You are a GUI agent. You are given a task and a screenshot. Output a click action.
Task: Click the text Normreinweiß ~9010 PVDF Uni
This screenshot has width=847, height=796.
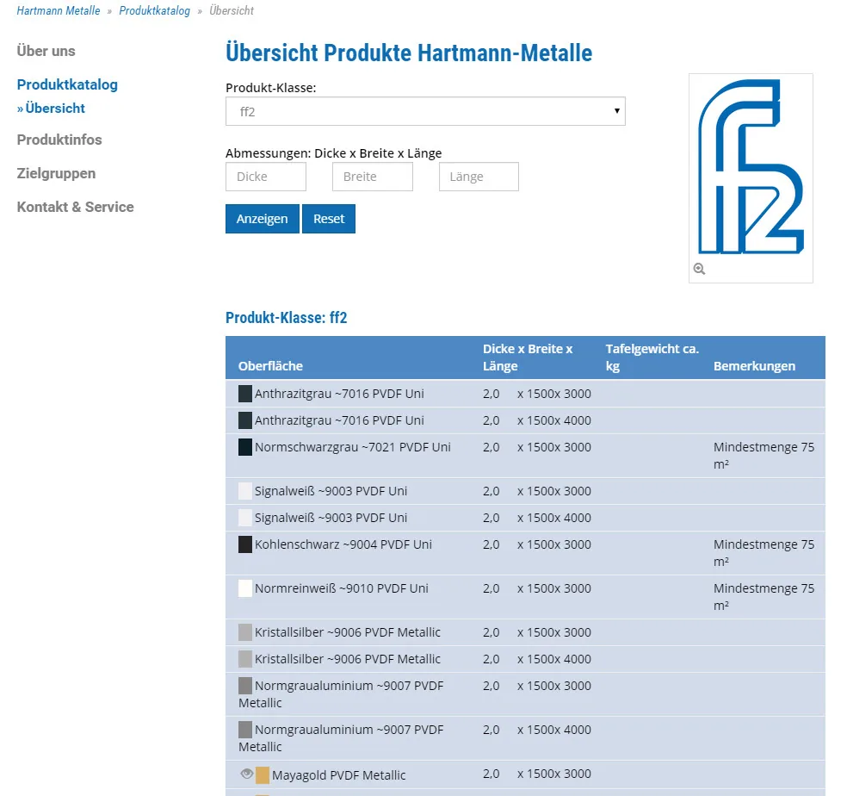coord(342,588)
